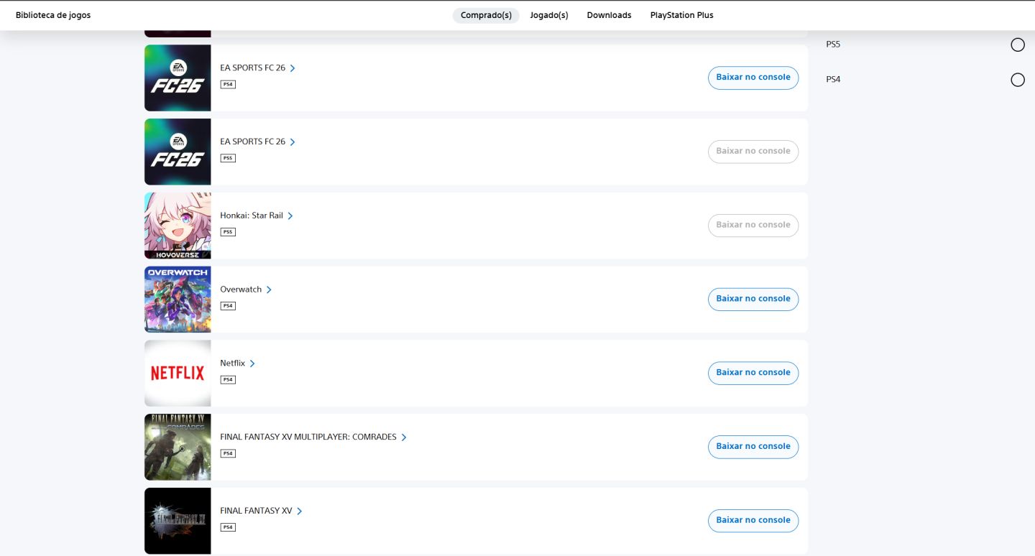
Task: Click Baixar no console for EA FC 26 PS5
Action: [x=753, y=152]
